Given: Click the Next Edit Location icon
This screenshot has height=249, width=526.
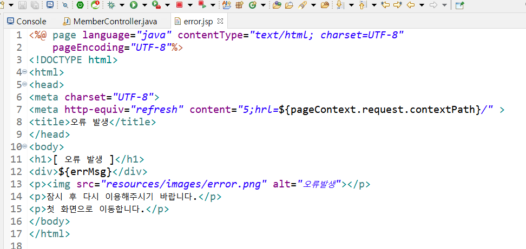Looking at the screenshot, I should 398,5.
